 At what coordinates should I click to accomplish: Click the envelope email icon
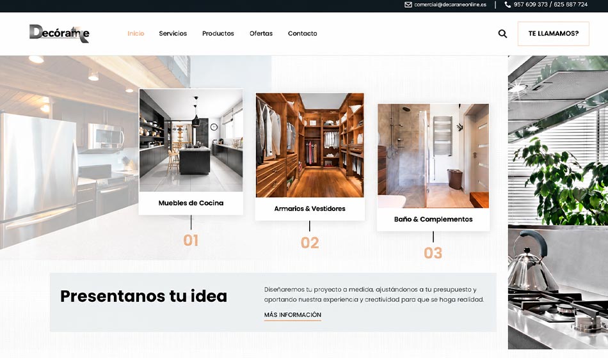tap(408, 4)
